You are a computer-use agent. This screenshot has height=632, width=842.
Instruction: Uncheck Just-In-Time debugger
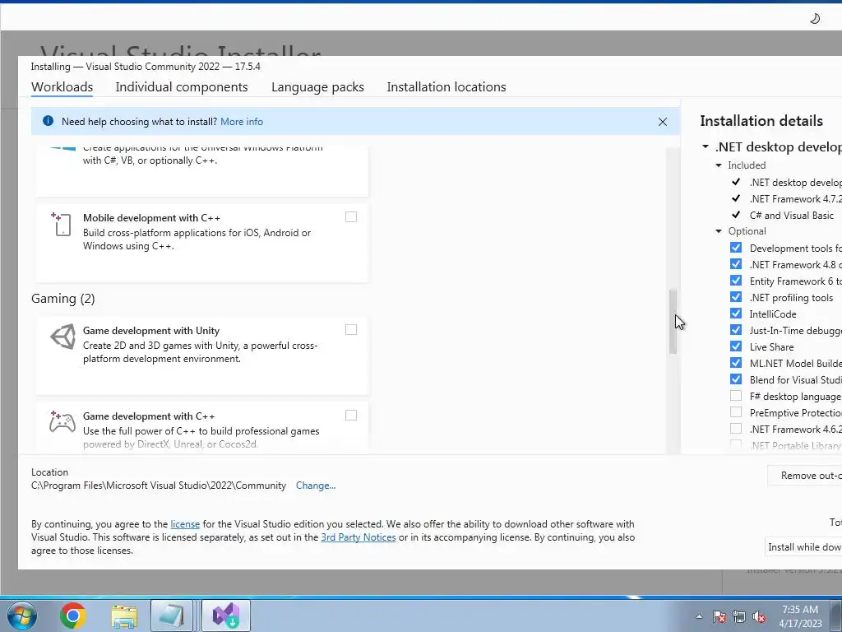(x=736, y=330)
